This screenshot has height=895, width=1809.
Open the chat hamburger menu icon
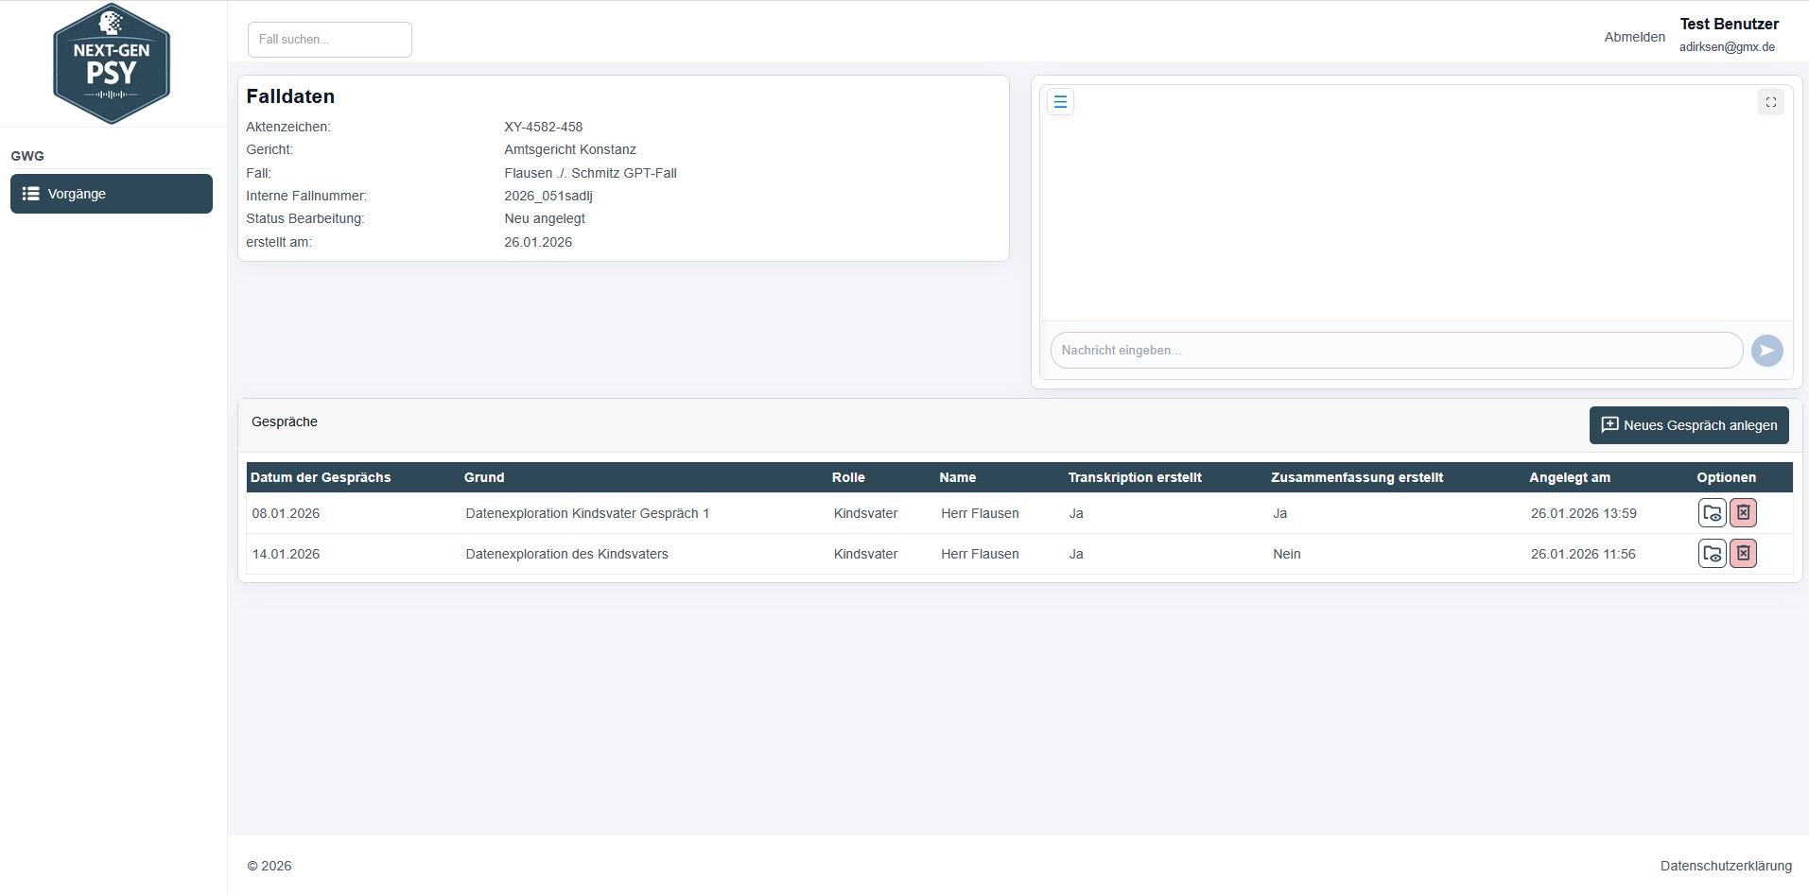click(x=1060, y=102)
